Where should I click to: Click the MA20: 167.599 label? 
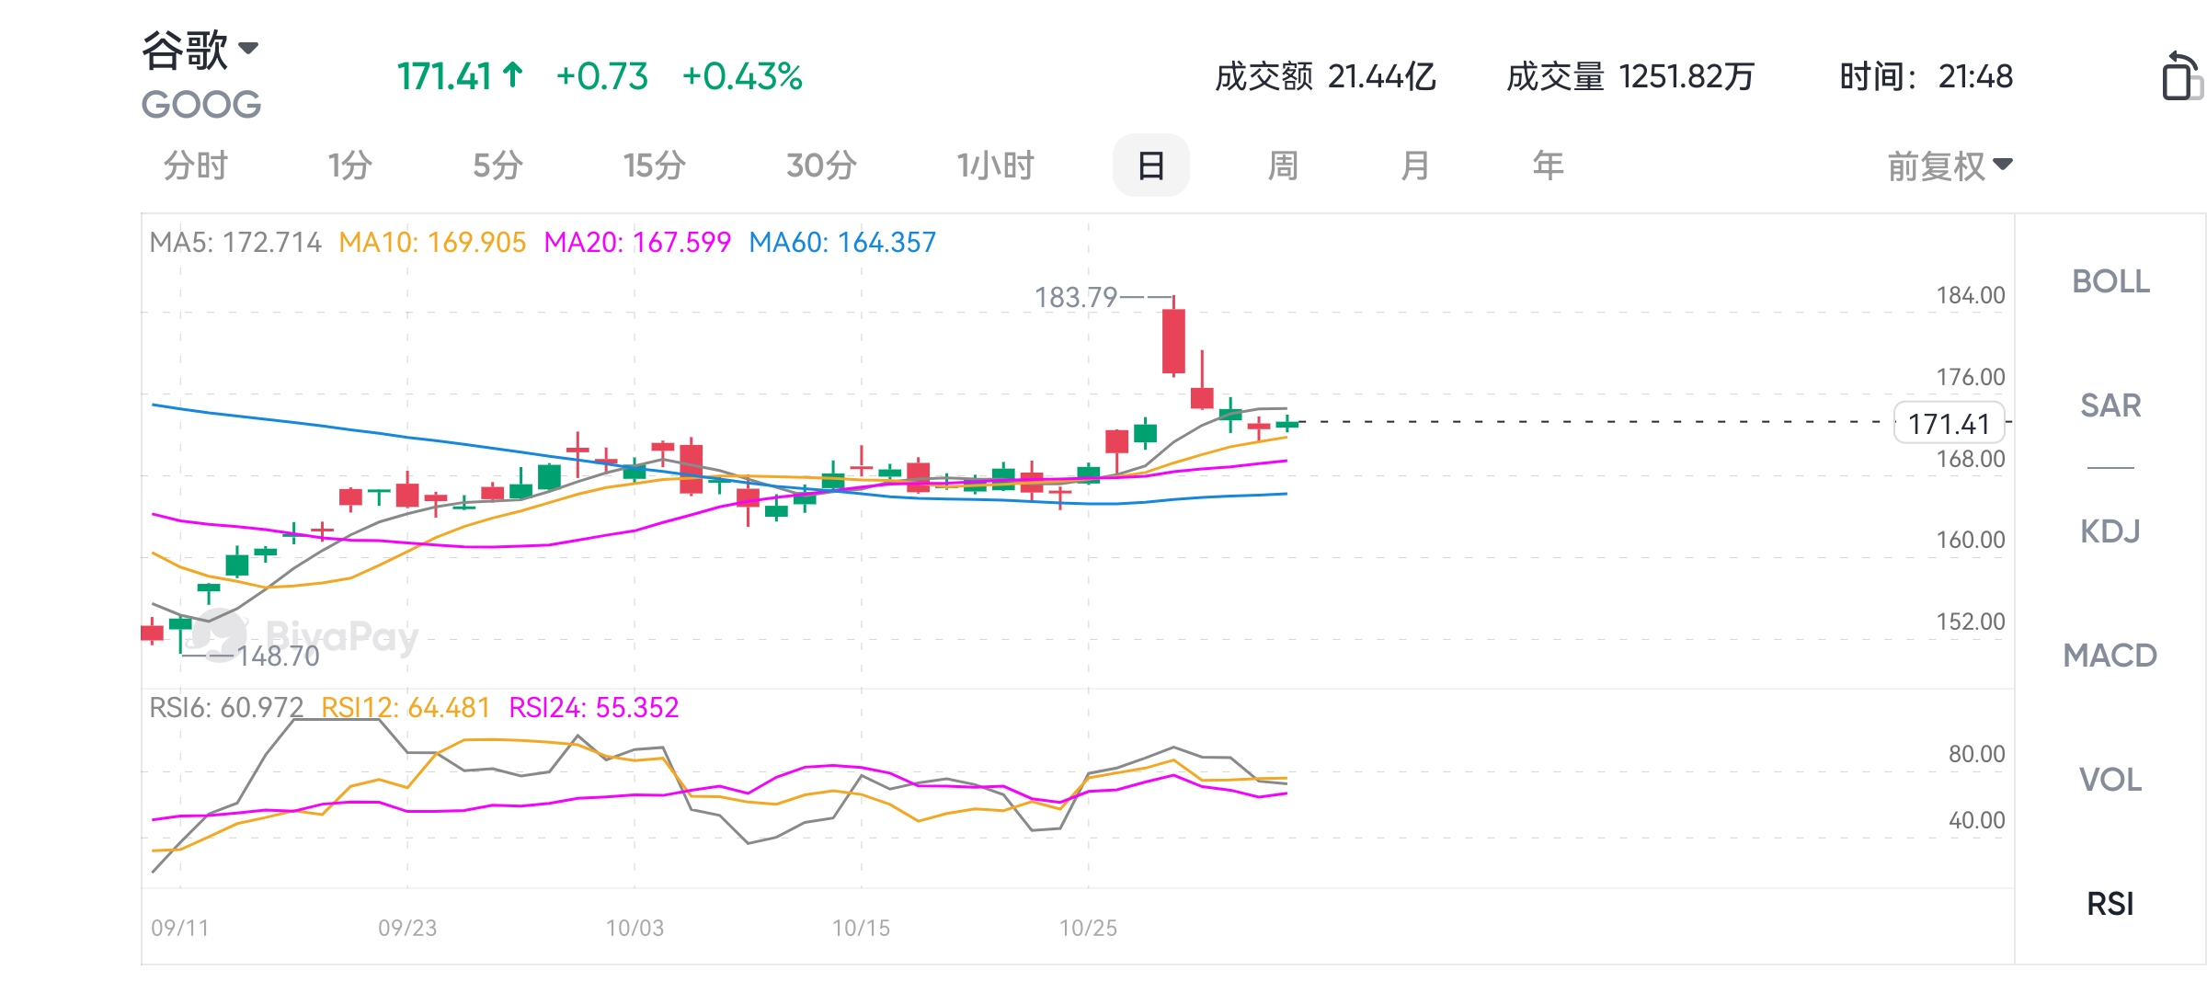637,243
